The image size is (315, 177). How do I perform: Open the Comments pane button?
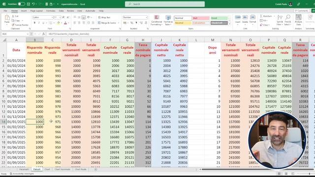tap(301, 11)
